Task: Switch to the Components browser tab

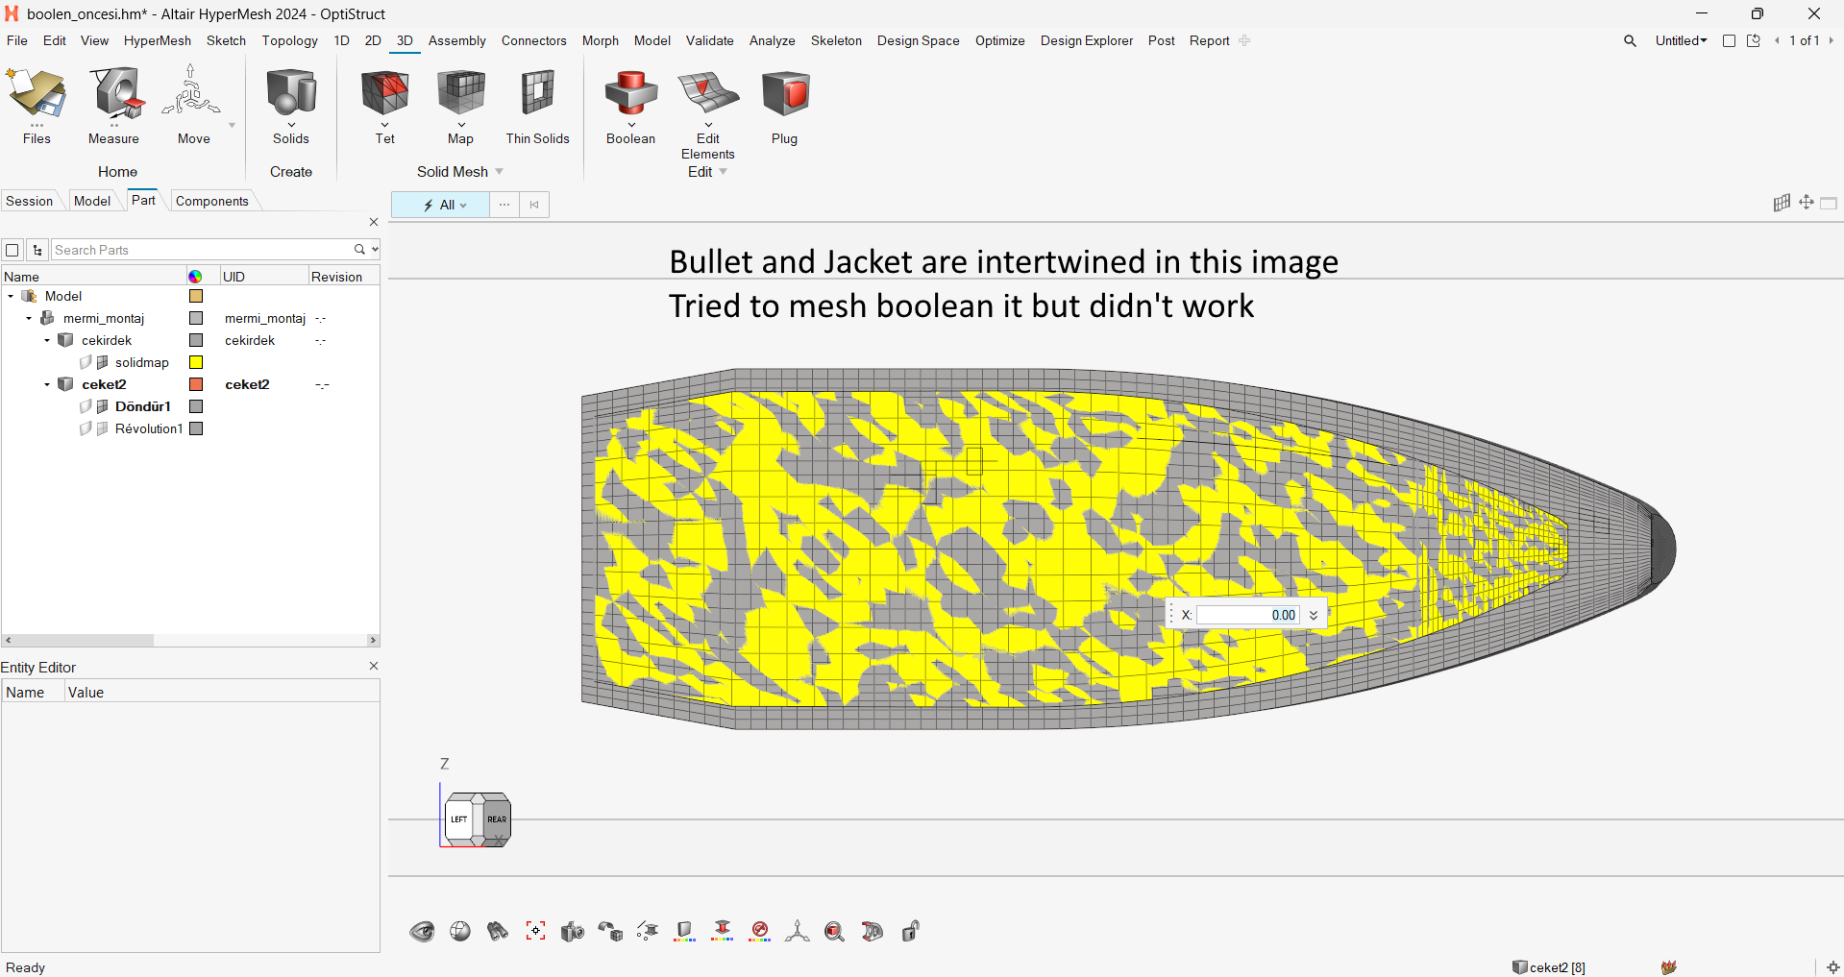Action: pos(212,201)
